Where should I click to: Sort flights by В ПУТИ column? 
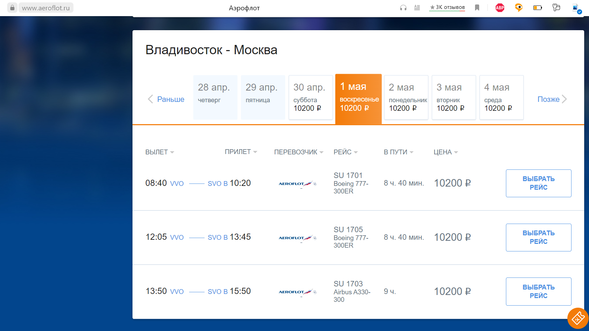(x=399, y=152)
